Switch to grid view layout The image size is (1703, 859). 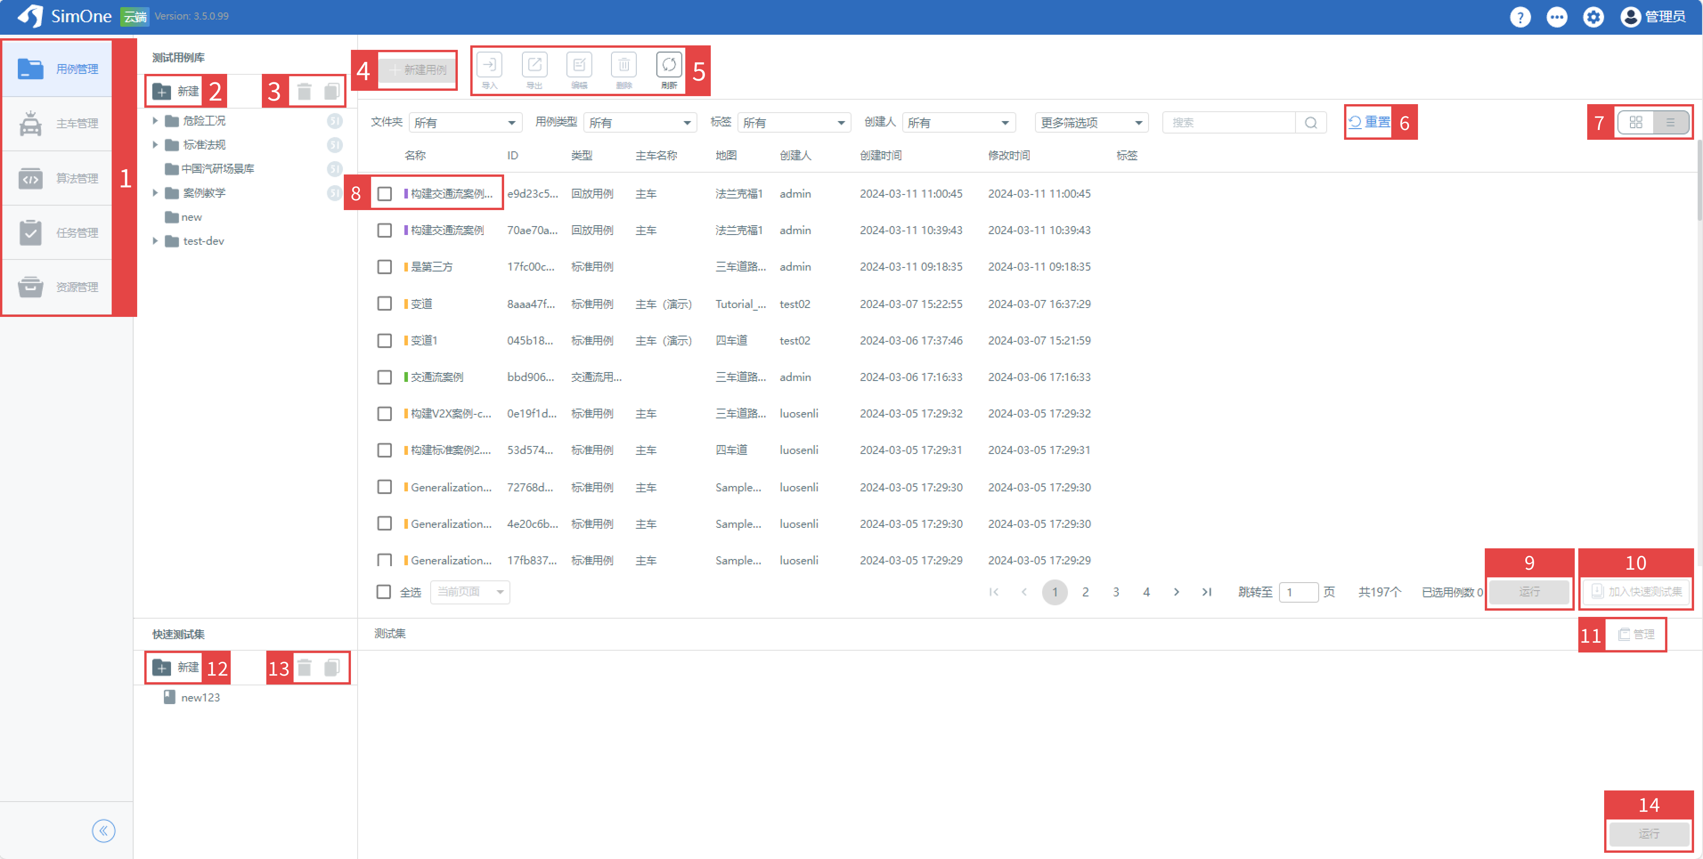[x=1636, y=122]
